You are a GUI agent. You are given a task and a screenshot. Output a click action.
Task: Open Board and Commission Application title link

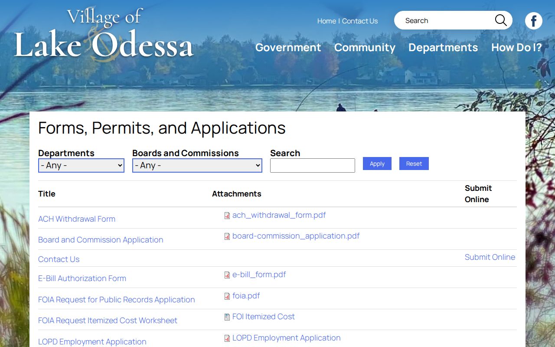[x=101, y=240]
